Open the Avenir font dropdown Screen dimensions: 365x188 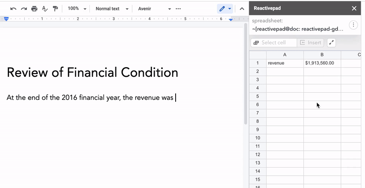click(x=154, y=9)
